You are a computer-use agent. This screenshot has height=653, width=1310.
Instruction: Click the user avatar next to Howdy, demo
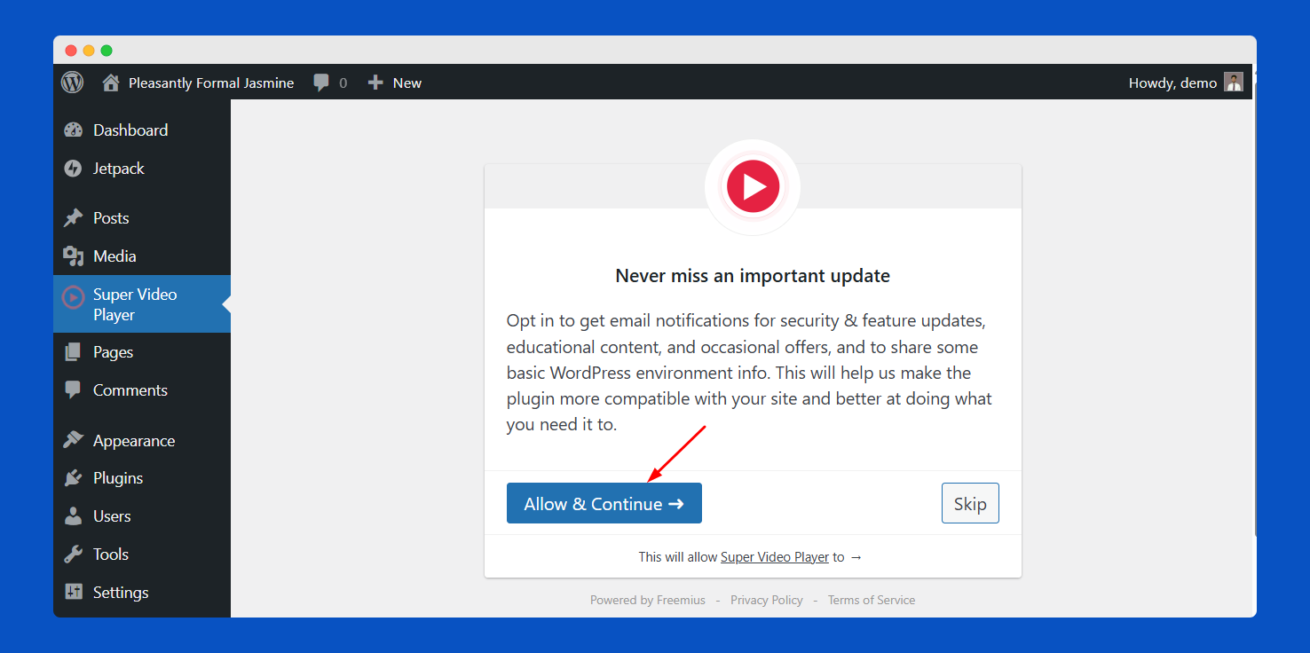1234,83
